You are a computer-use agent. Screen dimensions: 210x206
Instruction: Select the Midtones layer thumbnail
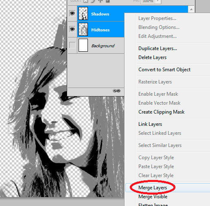click(83, 29)
